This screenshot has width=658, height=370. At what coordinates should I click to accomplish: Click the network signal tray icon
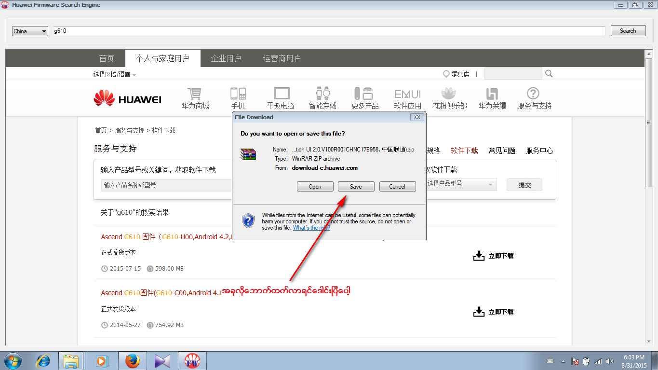(598, 361)
